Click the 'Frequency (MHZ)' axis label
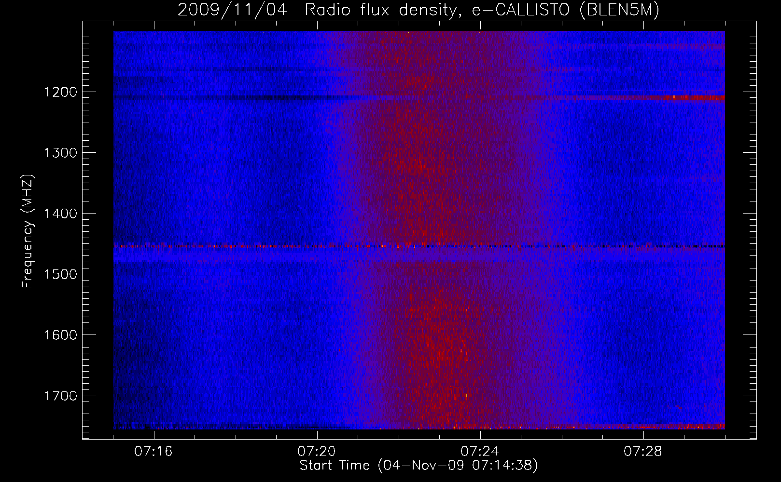 click(28, 231)
